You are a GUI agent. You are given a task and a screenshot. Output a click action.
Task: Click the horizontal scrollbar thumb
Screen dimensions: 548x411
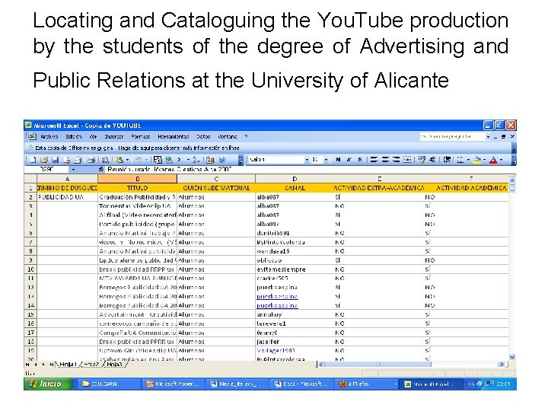coord(378,364)
